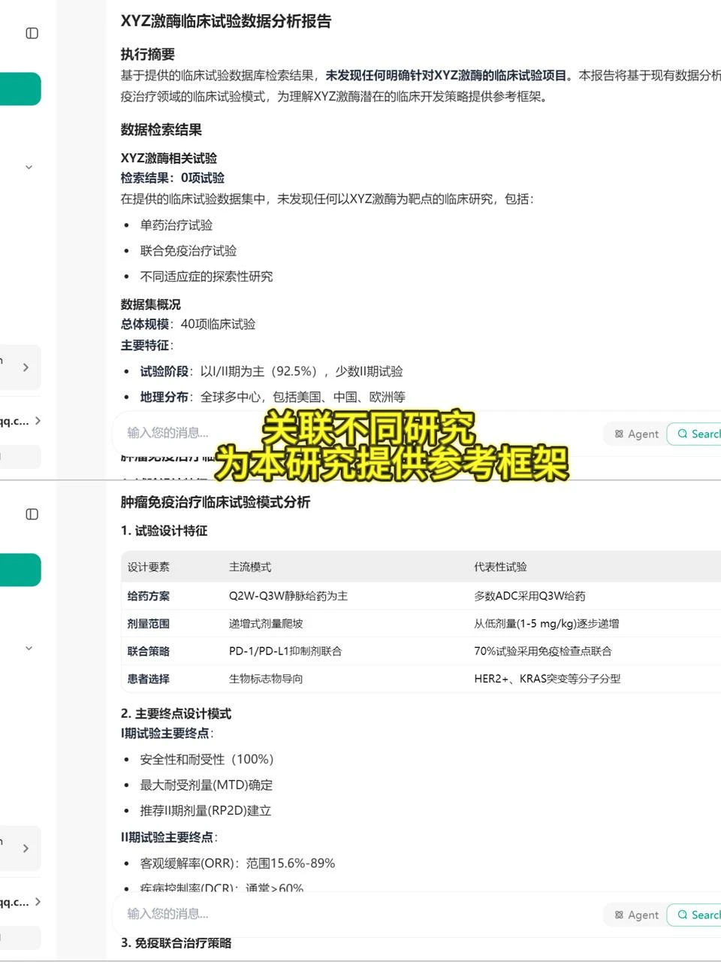Click the 数据集概况 heading
This screenshot has width=721, height=962.
[x=151, y=304]
